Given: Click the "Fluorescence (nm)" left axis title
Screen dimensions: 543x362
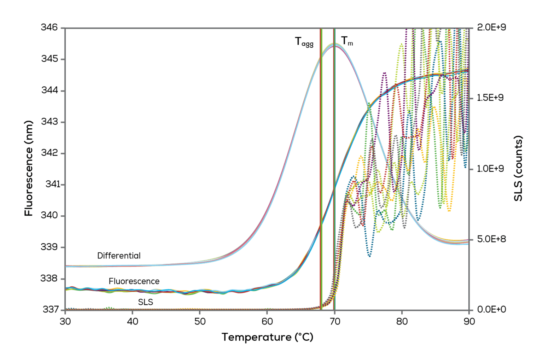Looking at the screenshot, I should (x=29, y=168).
